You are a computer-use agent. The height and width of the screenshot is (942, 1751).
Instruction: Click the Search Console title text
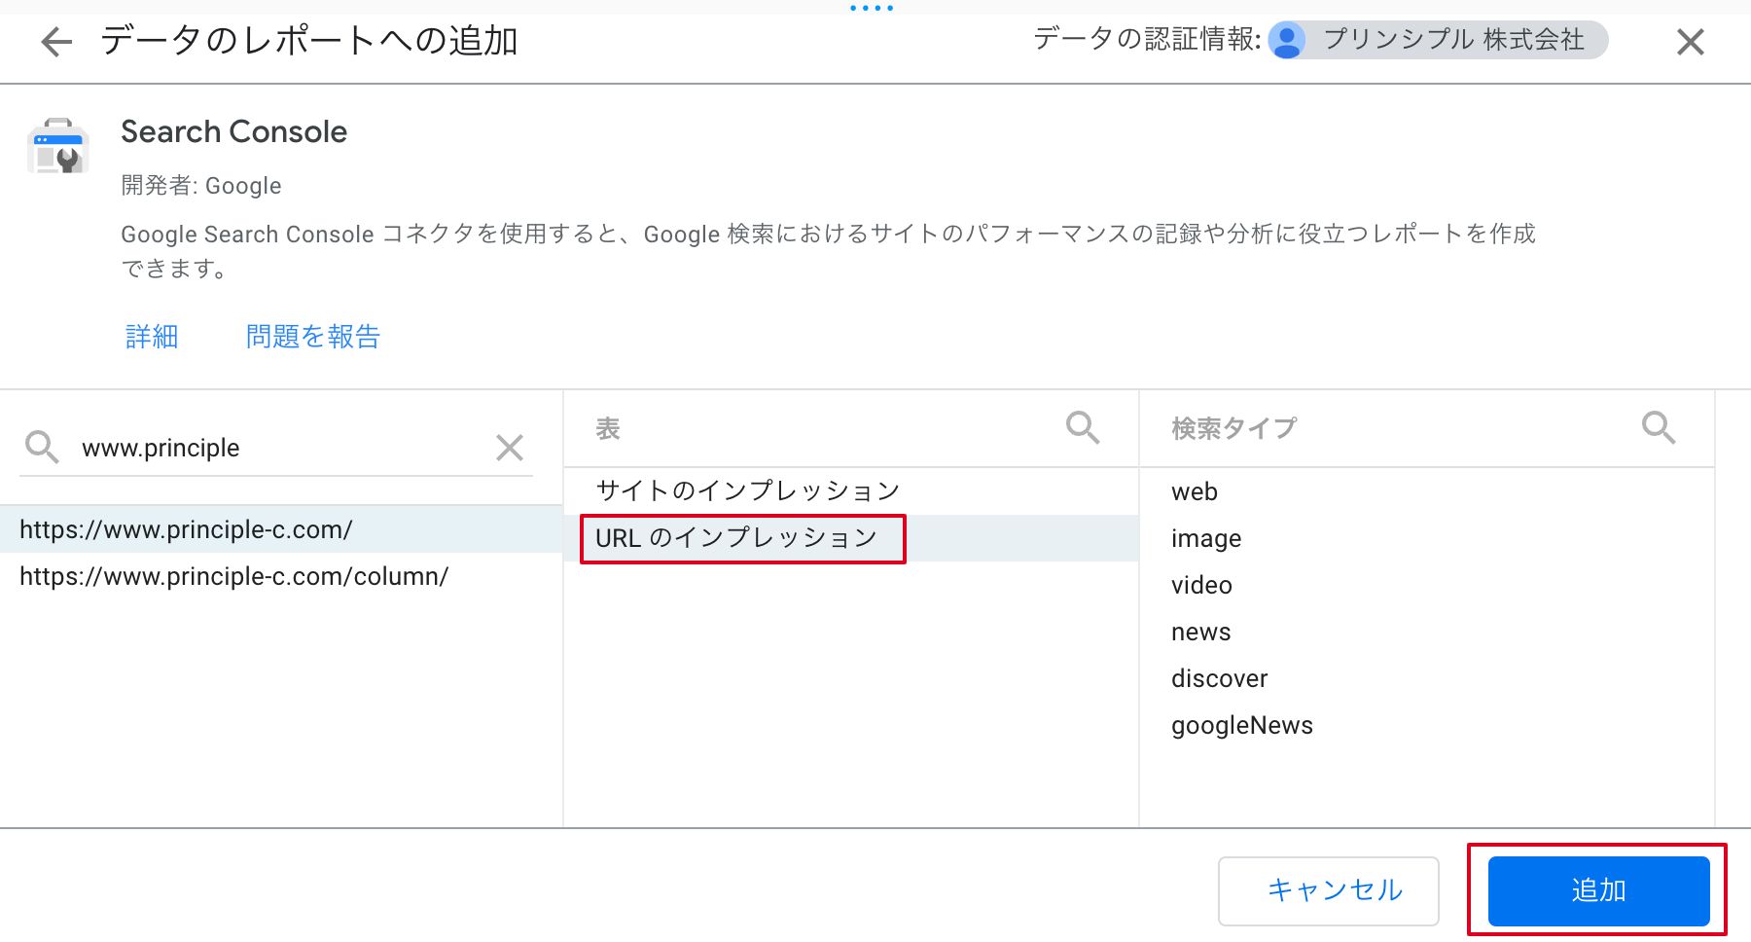233,131
